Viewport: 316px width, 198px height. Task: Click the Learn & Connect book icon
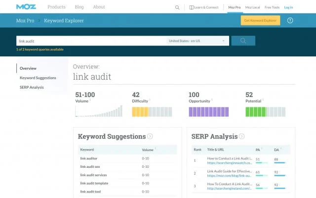tap(191, 7)
